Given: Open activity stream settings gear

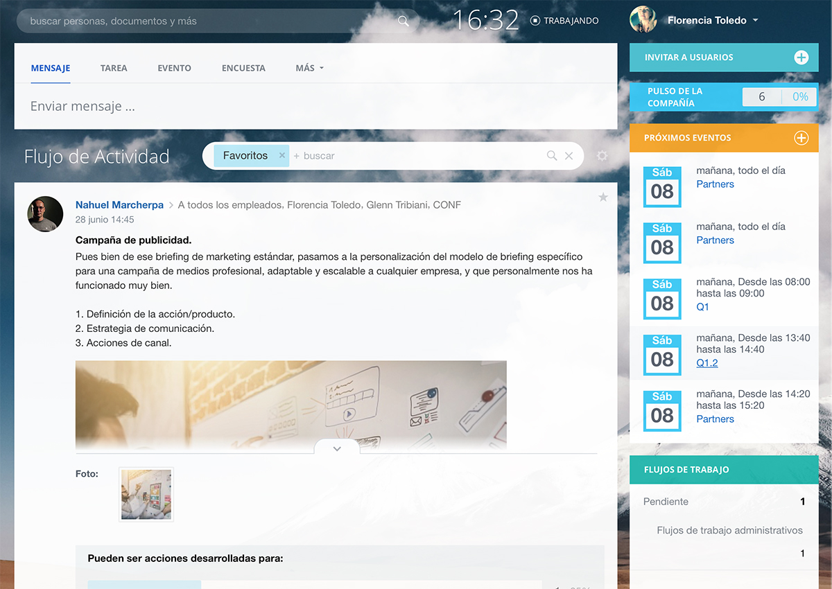Looking at the screenshot, I should click(602, 156).
